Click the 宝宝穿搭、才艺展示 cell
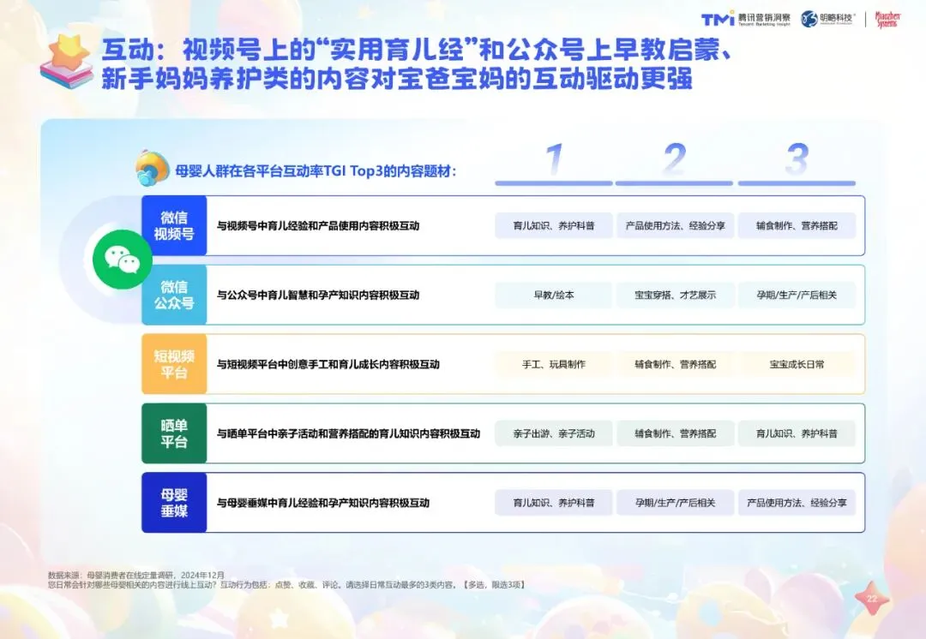 coord(675,295)
